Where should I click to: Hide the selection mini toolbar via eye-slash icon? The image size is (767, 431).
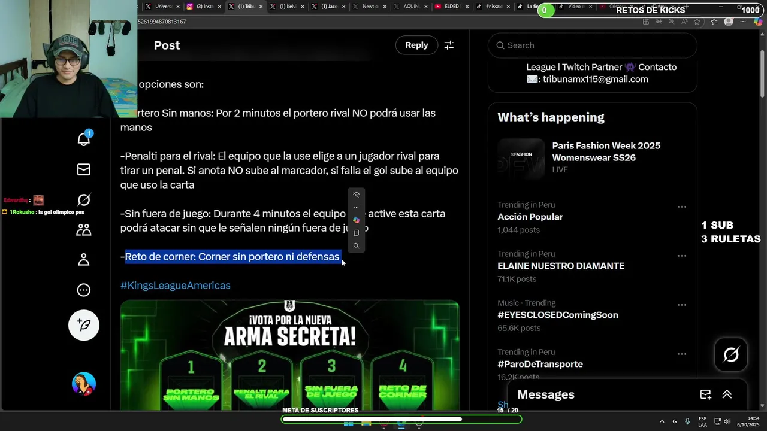coord(356,195)
